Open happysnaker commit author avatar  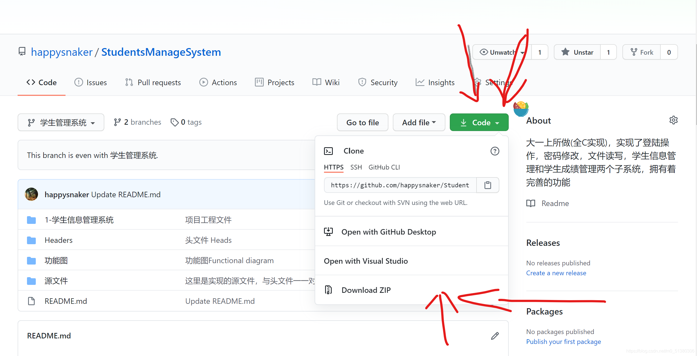[31, 194]
